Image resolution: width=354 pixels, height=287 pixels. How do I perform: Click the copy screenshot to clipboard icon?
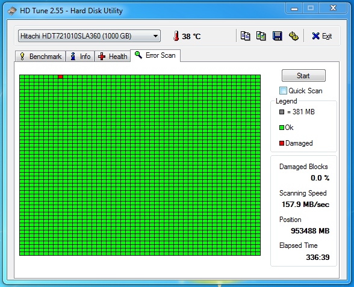pos(261,36)
